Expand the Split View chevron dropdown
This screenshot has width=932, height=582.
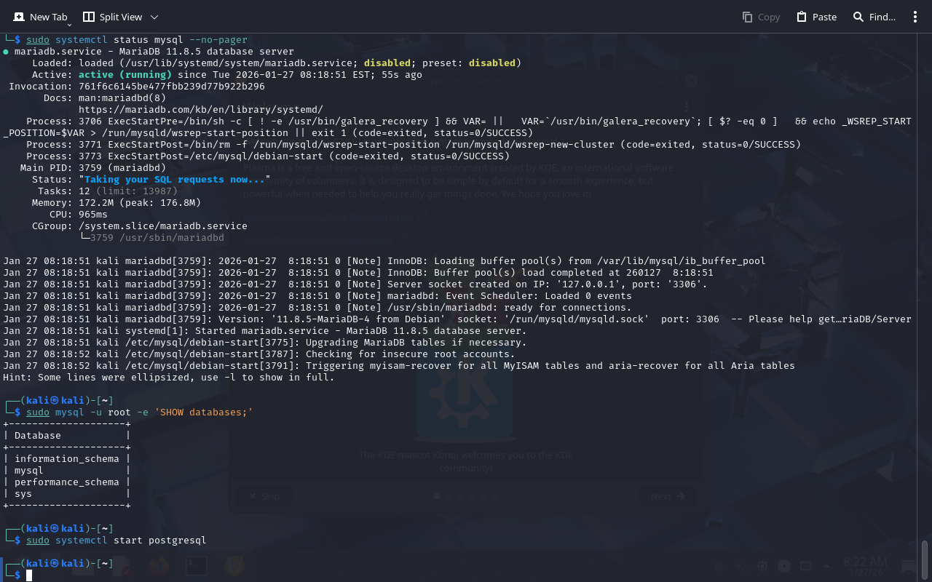154,17
